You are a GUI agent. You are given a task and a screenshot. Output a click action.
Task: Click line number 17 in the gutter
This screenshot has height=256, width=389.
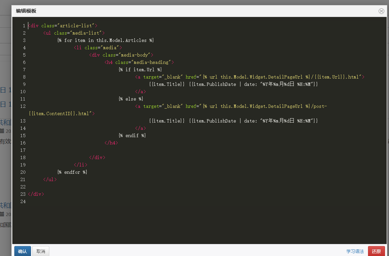pos(23,150)
